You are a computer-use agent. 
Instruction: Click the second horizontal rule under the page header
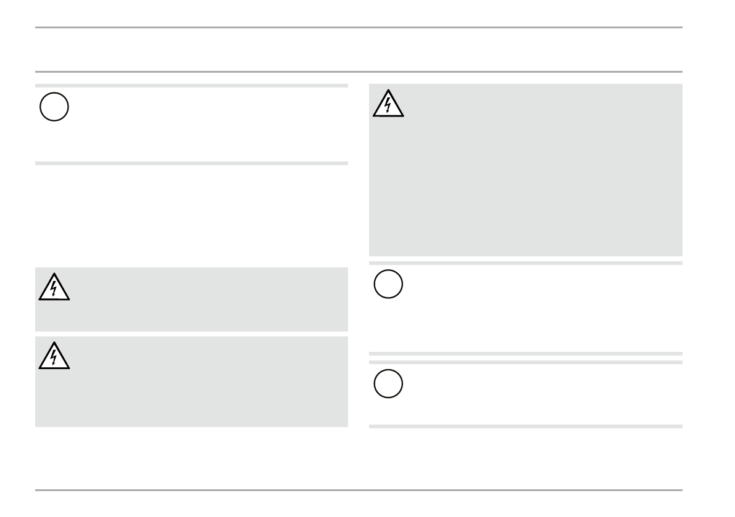point(359,71)
